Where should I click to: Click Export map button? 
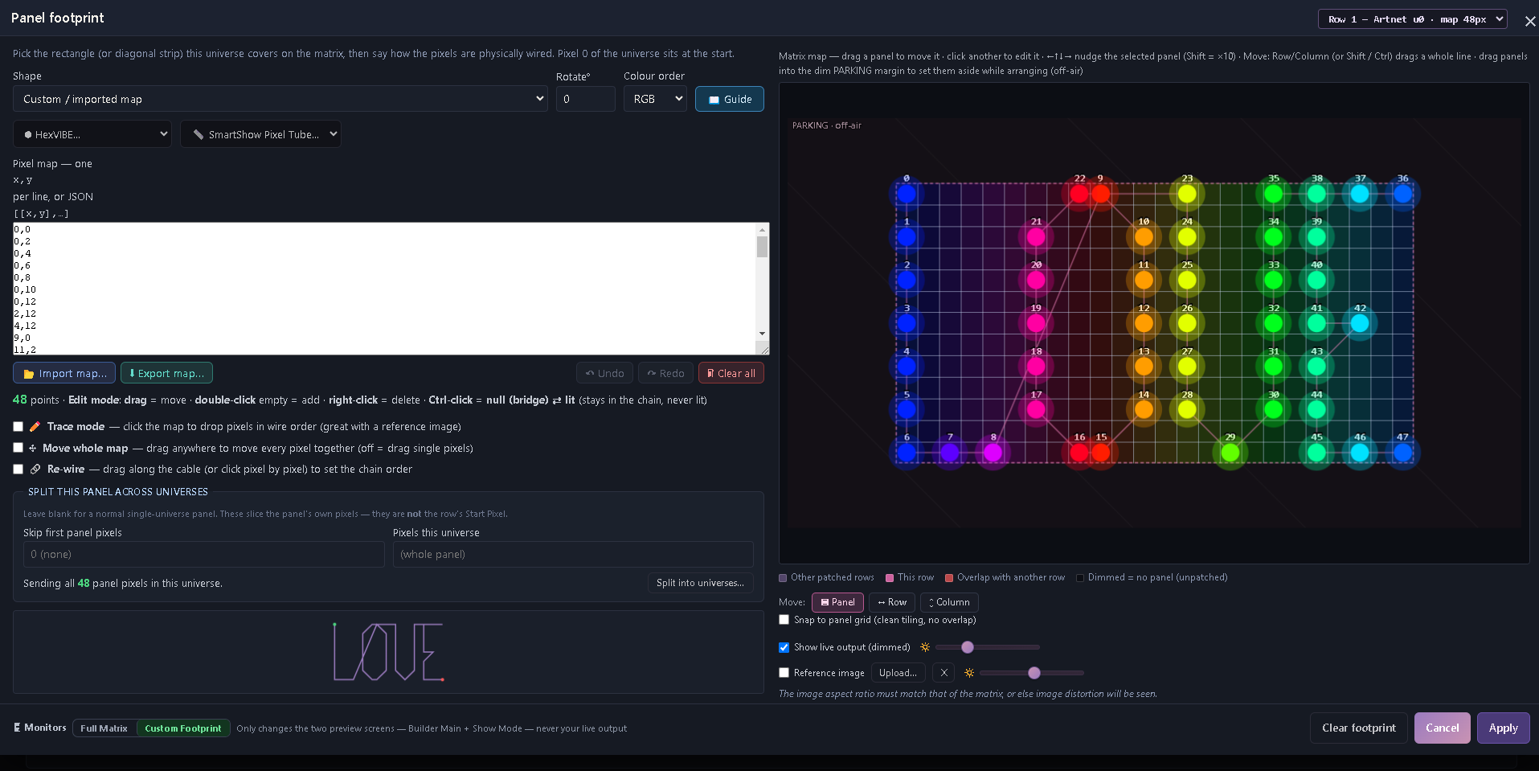(x=166, y=373)
